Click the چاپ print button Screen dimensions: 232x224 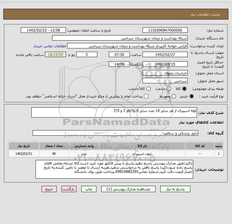(x=89, y=189)
